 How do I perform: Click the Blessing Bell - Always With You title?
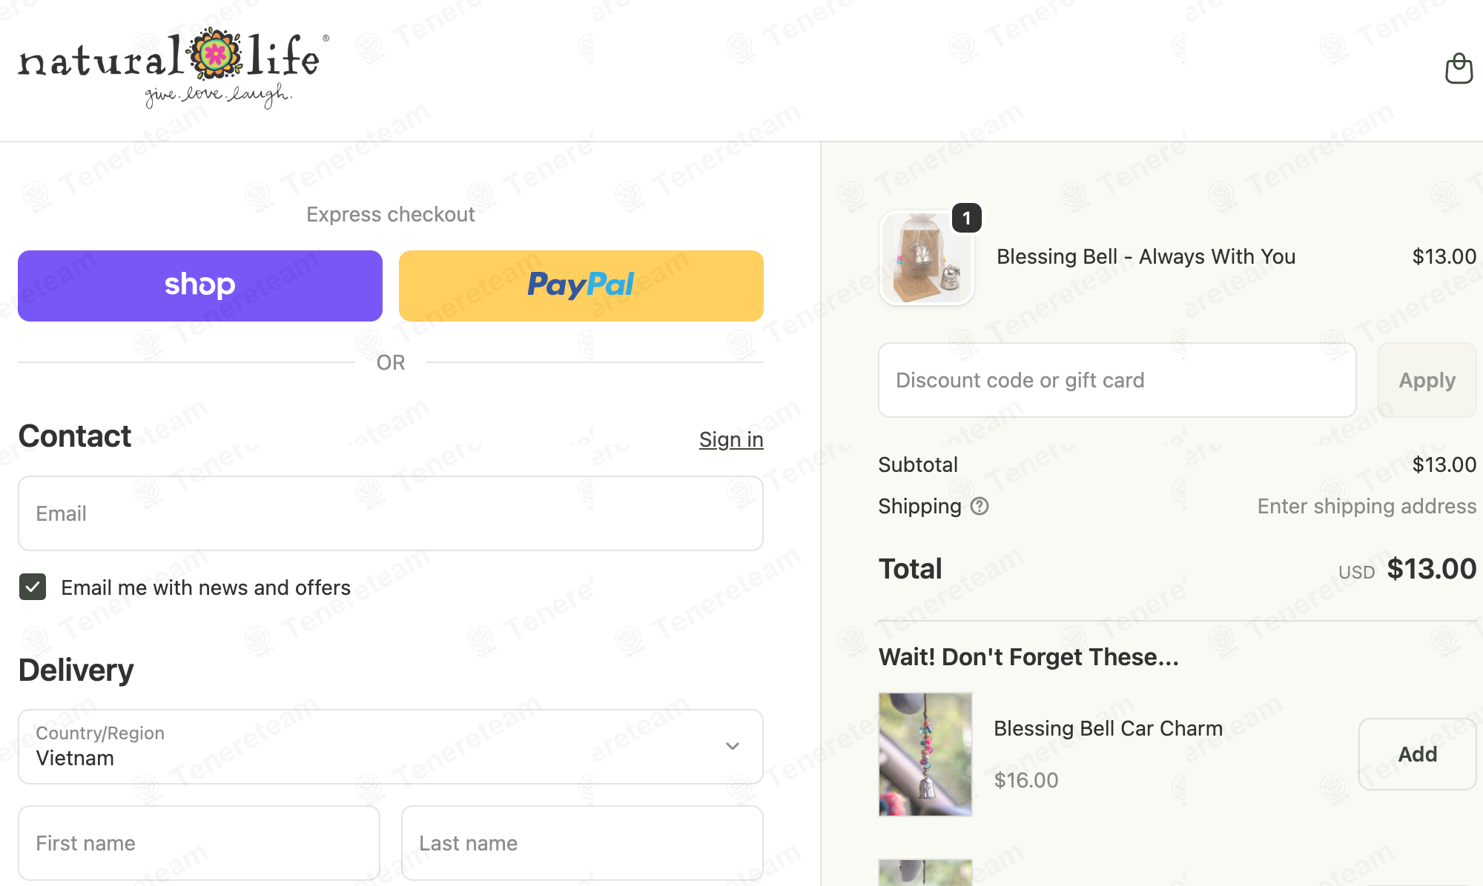point(1146,256)
